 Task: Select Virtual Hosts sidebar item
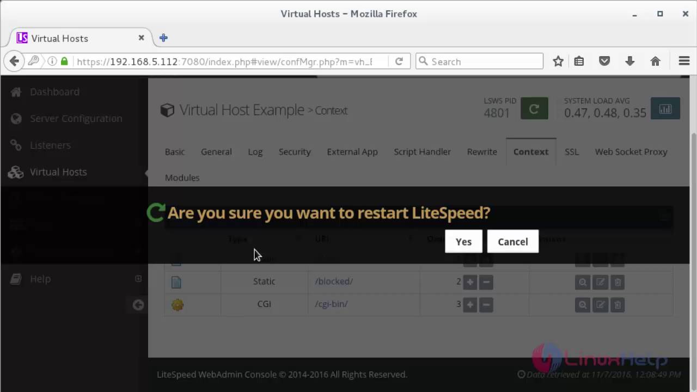(x=58, y=171)
